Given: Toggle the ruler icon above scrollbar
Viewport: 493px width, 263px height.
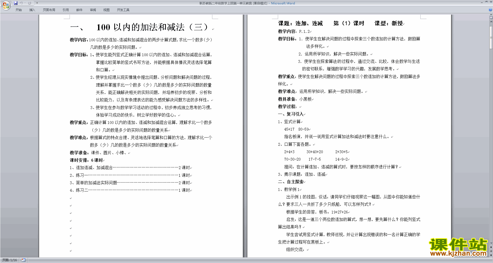Looking at the screenshot, I should click(x=491, y=18).
